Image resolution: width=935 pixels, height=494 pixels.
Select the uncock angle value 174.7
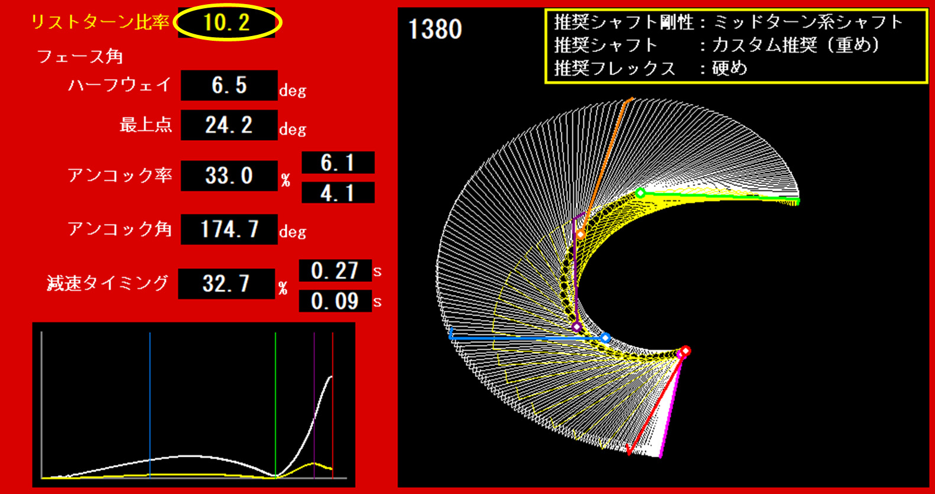(x=229, y=229)
